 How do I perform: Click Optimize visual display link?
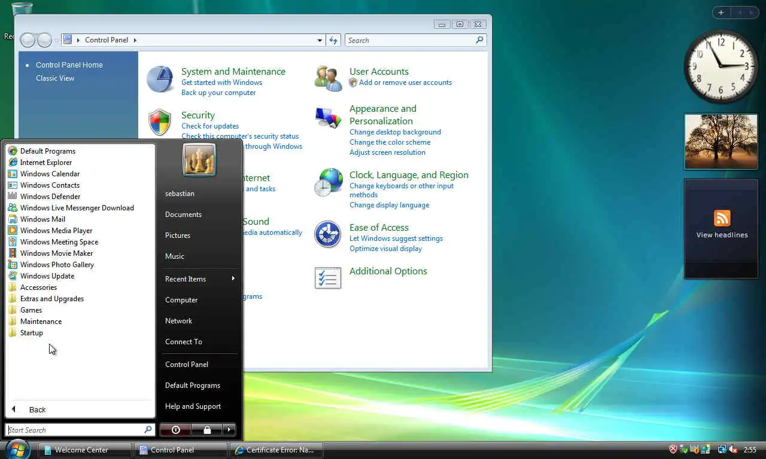tap(385, 249)
